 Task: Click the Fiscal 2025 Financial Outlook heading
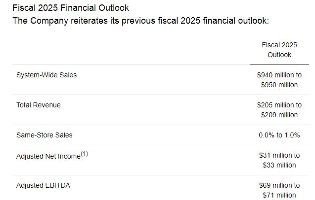point(71,8)
